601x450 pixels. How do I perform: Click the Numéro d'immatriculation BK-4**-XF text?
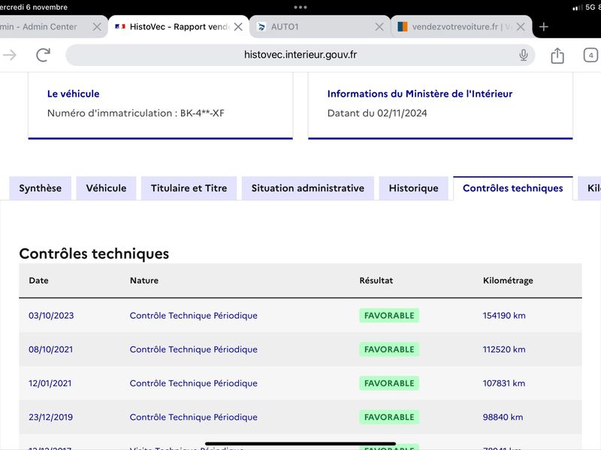136,113
